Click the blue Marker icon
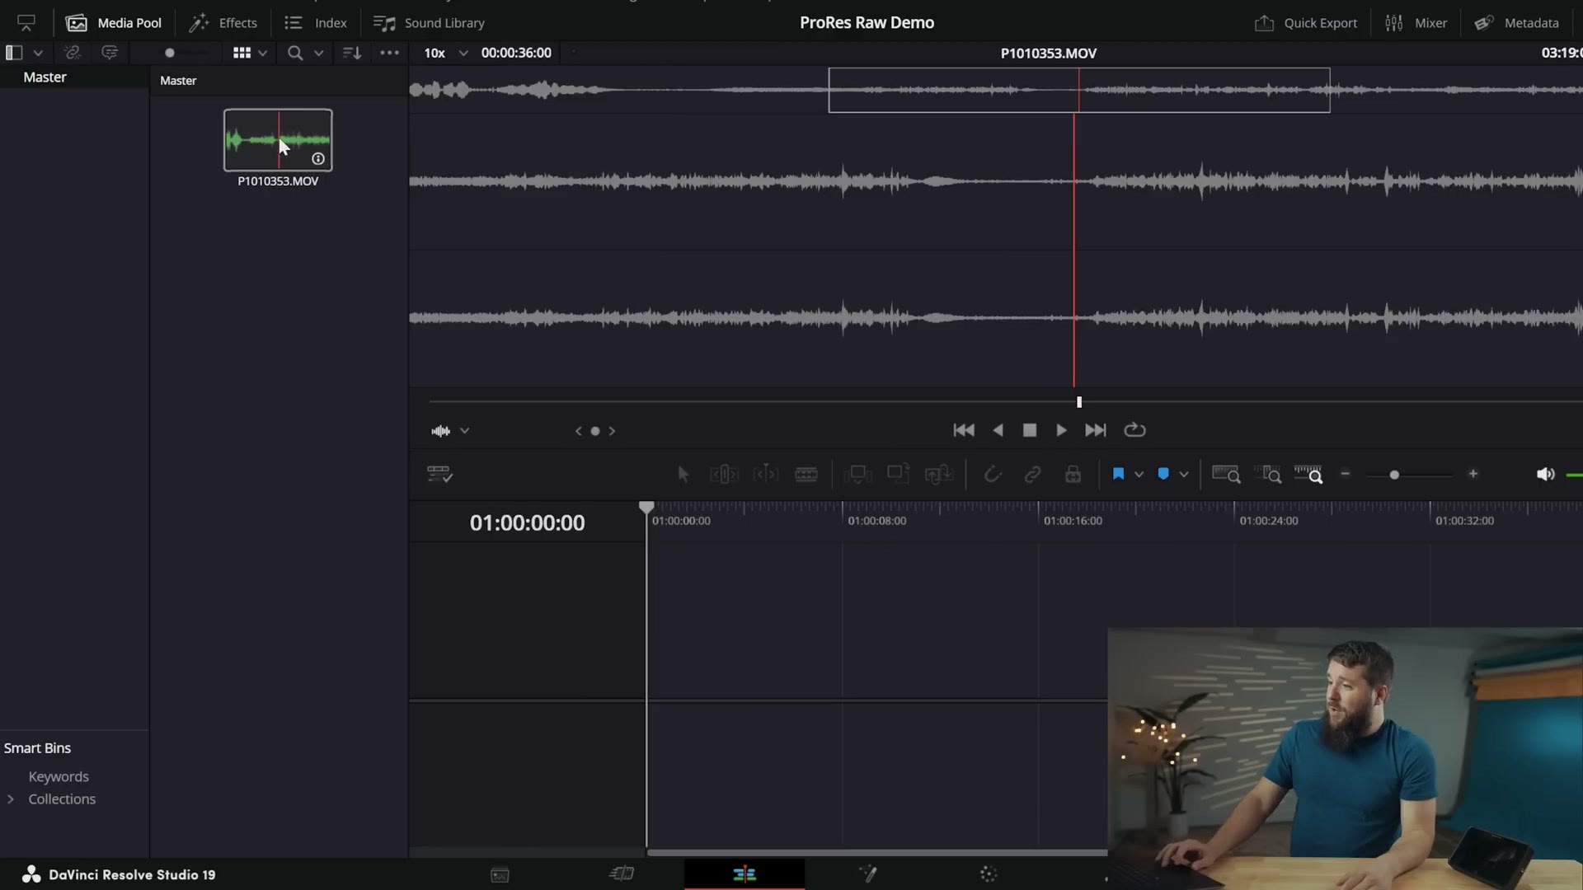The image size is (1583, 890). pos(1163,474)
